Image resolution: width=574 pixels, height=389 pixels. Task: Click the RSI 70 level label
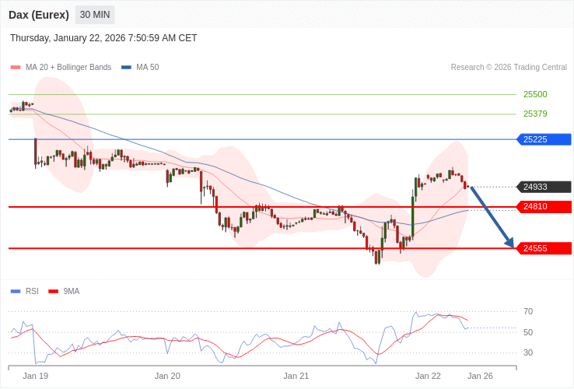(528, 311)
